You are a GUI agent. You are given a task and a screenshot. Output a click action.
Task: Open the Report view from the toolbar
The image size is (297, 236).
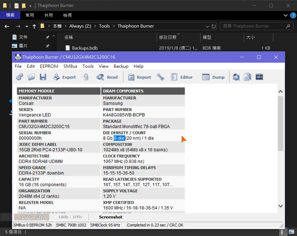point(139,77)
